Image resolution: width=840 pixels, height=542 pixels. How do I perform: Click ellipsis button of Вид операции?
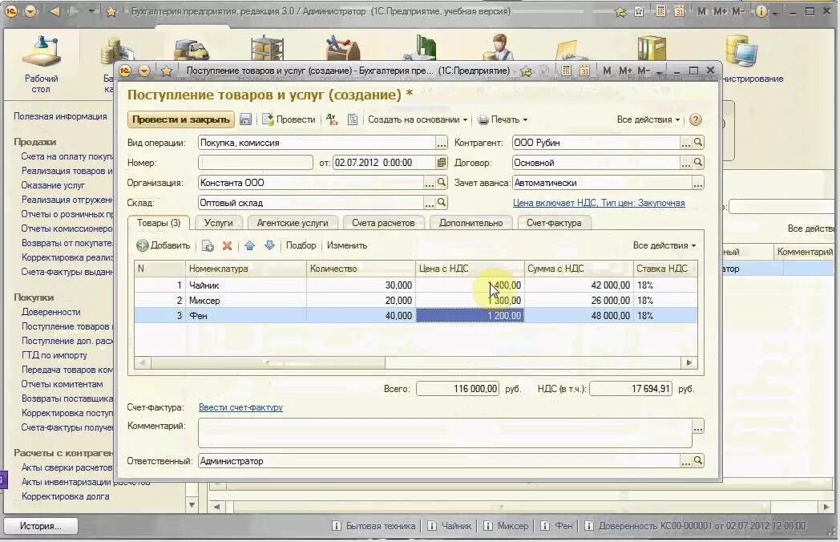[x=442, y=144]
